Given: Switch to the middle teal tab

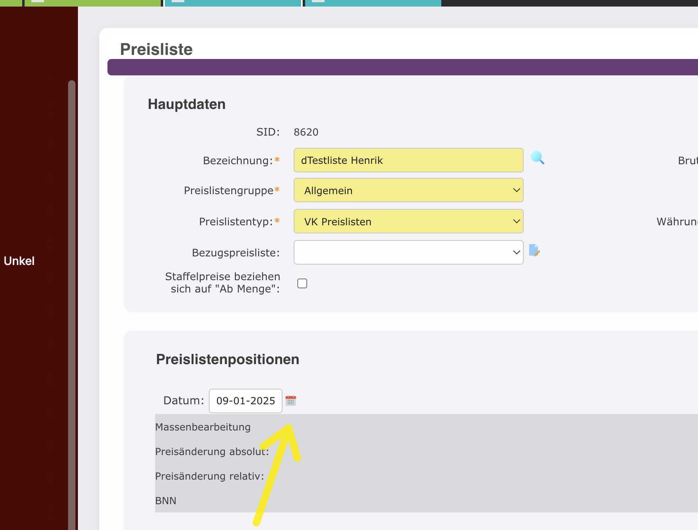Looking at the screenshot, I should point(233,3).
